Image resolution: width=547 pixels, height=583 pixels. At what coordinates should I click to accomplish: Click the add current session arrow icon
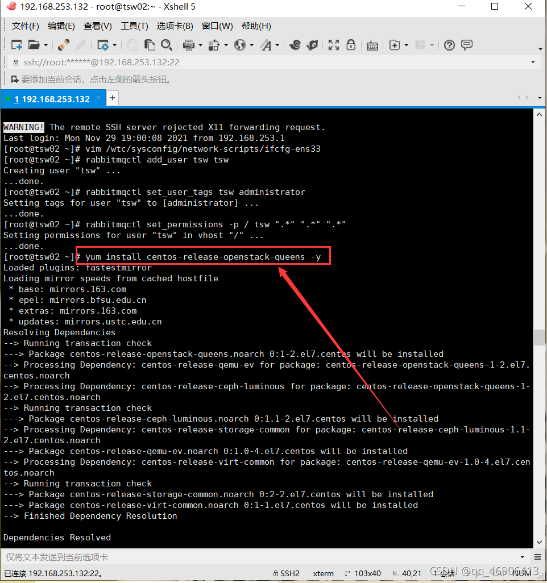(x=15, y=79)
